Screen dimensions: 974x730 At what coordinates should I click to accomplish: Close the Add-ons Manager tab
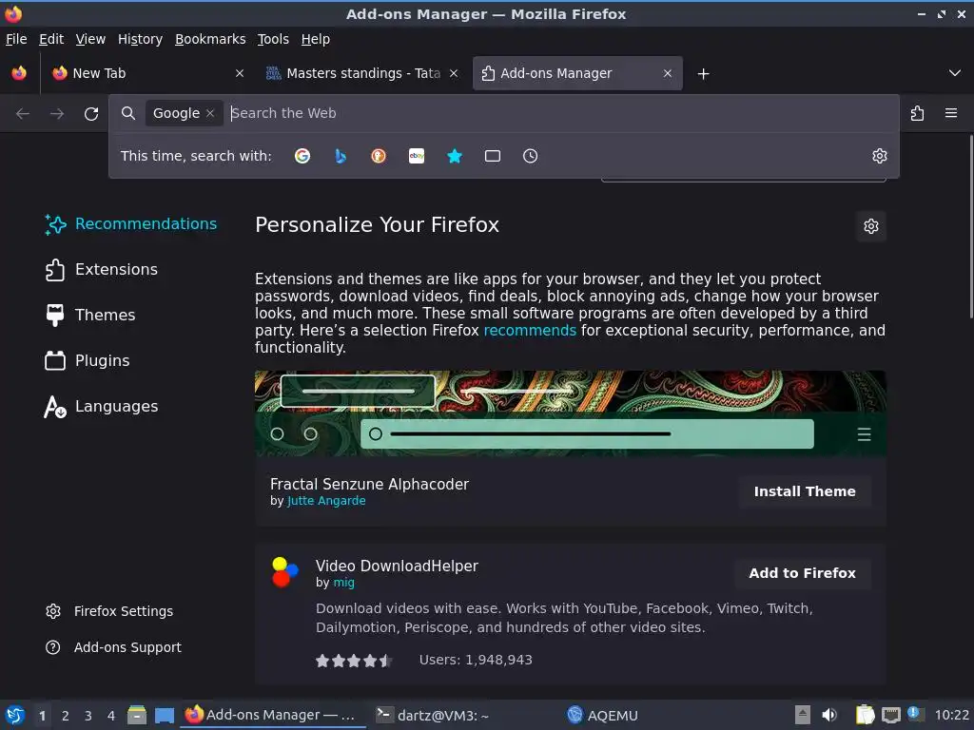tap(668, 73)
